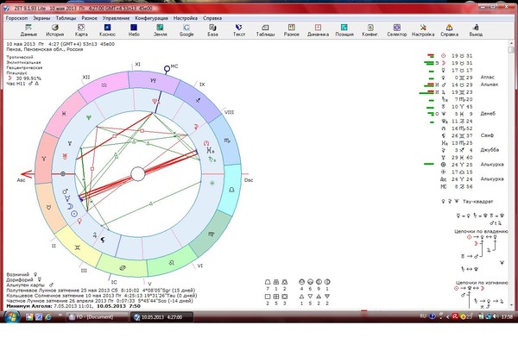Click the Динамика toolbar icon
The height and width of the screenshot is (344, 518).
pyautogui.click(x=318, y=30)
